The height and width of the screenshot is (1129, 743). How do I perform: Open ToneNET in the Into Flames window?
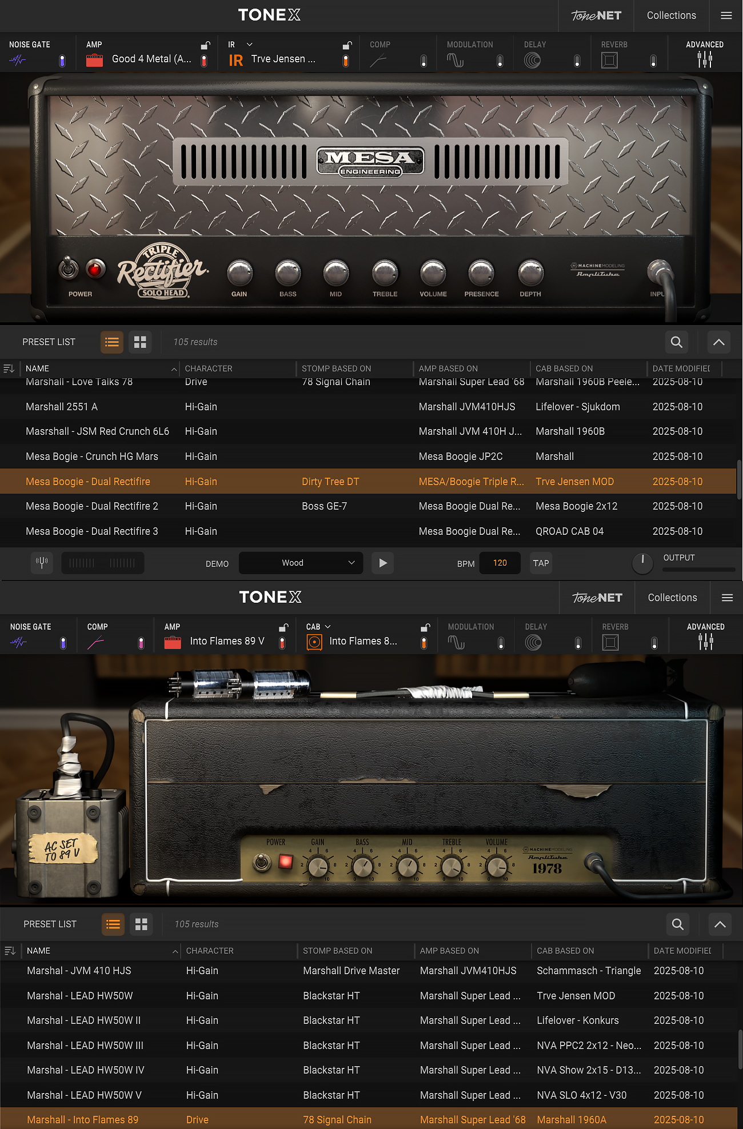(x=597, y=598)
